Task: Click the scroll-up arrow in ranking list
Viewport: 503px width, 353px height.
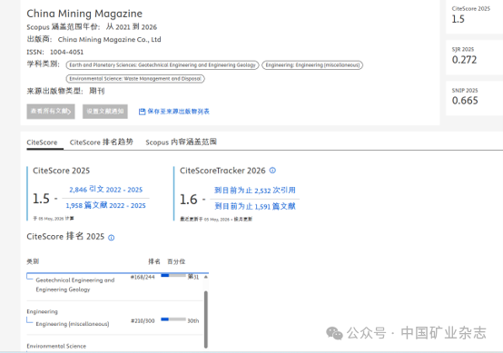Action: (x=206, y=277)
